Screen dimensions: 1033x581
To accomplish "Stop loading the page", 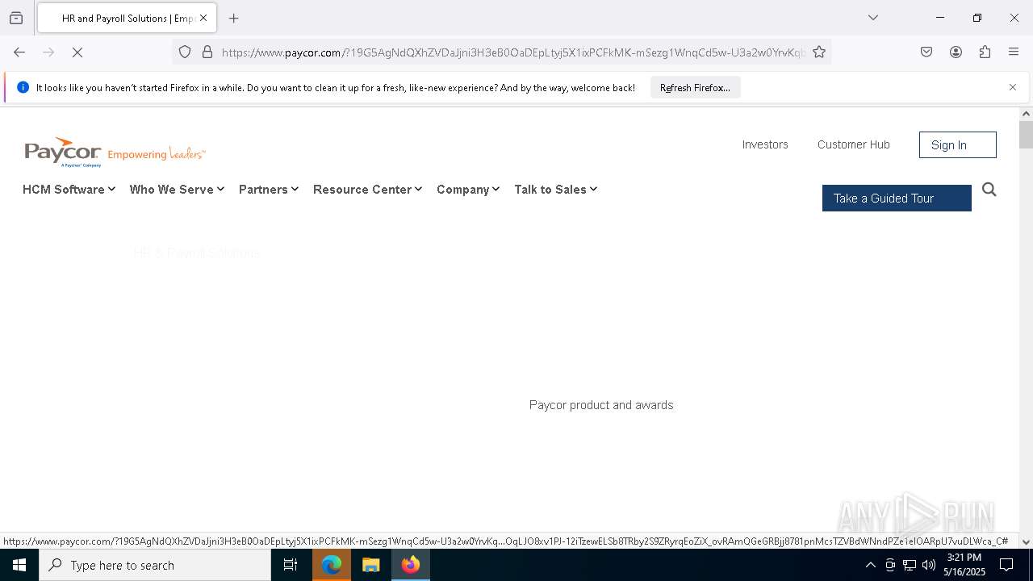I will click(77, 52).
